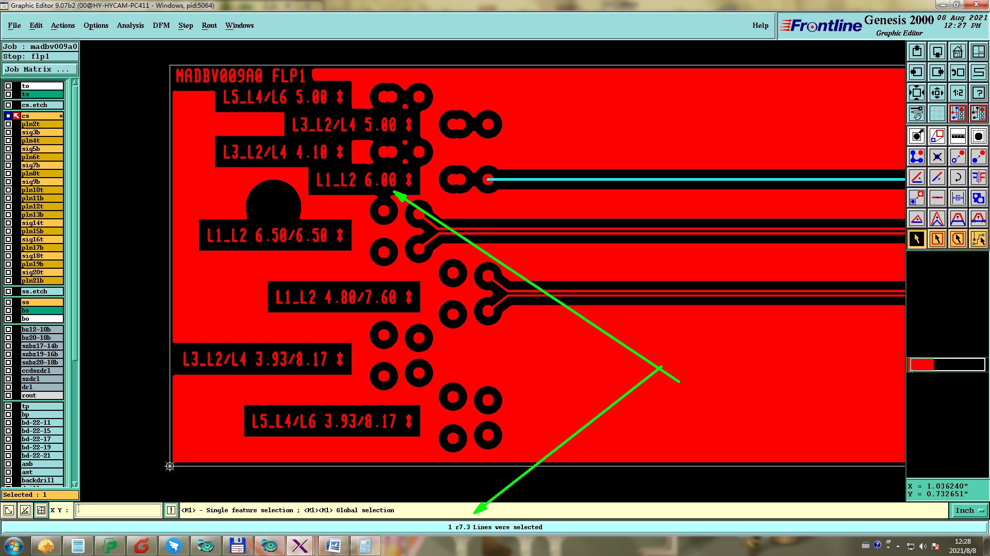The image size is (990, 556).
Task: Select the net selection pointer tool
Action: (x=978, y=239)
